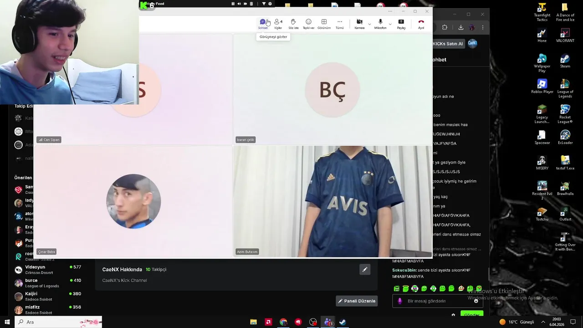
Task: Toggle the Kamera in the meeting
Action: coord(359,24)
